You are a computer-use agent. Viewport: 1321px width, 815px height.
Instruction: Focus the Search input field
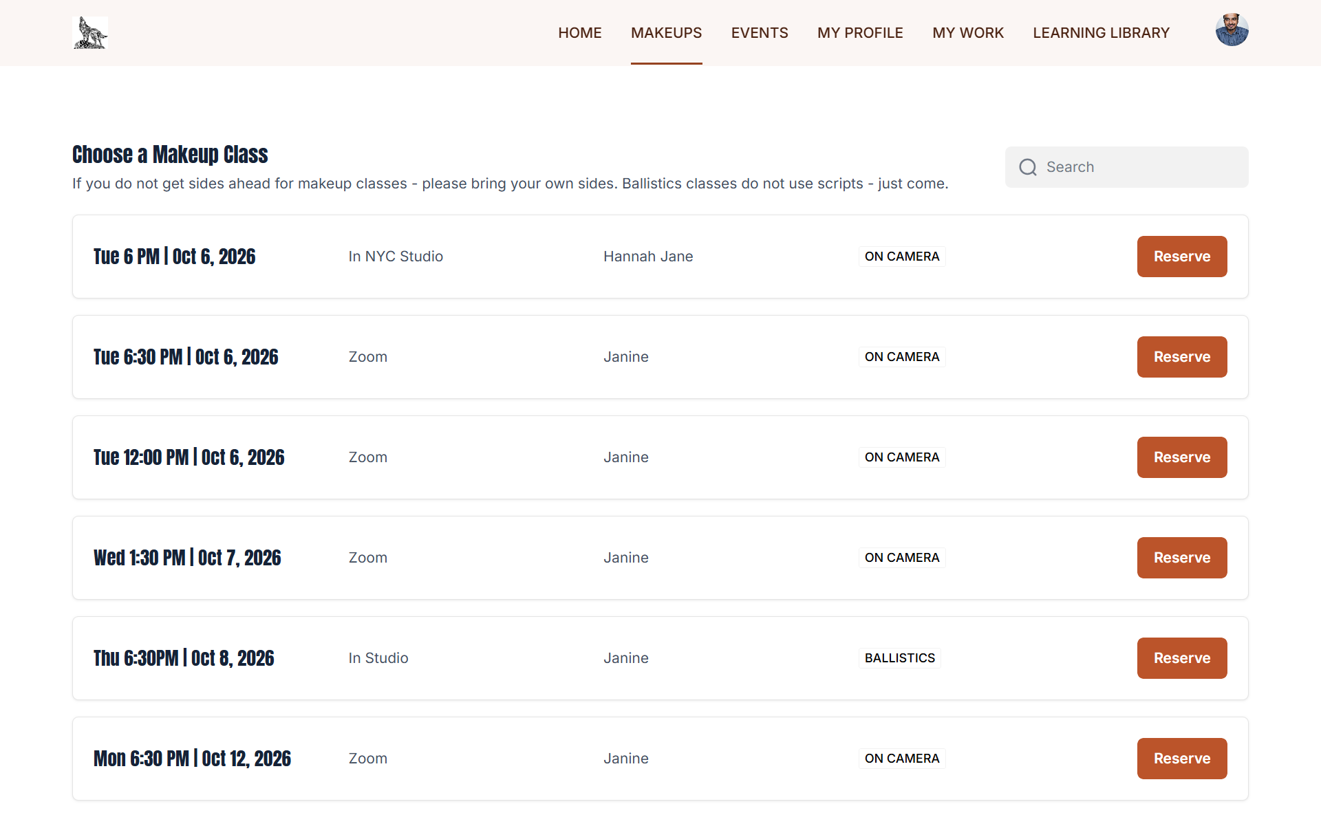point(1126,167)
